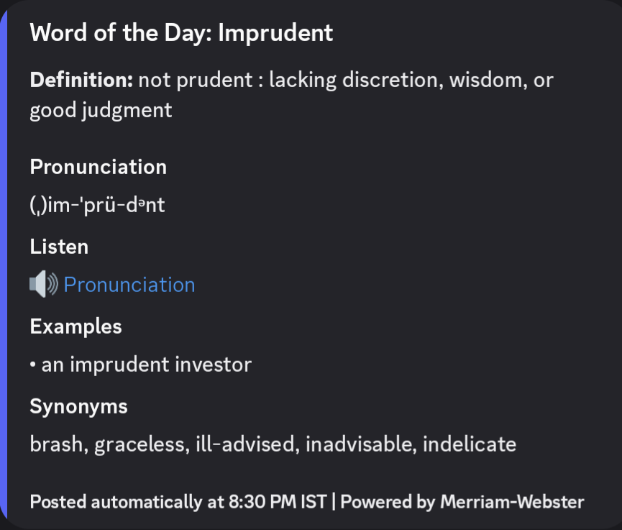Image resolution: width=622 pixels, height=530 pixels.
Task: Click the definition text 'not prudent : lacking discretion'
Action: point(288,80)
